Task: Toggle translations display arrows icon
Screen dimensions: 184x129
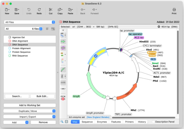Action: pyautogui.click(x=62, y=54)
